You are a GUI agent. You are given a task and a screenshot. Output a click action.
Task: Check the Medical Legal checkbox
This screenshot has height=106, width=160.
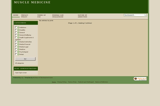point(16,47)
